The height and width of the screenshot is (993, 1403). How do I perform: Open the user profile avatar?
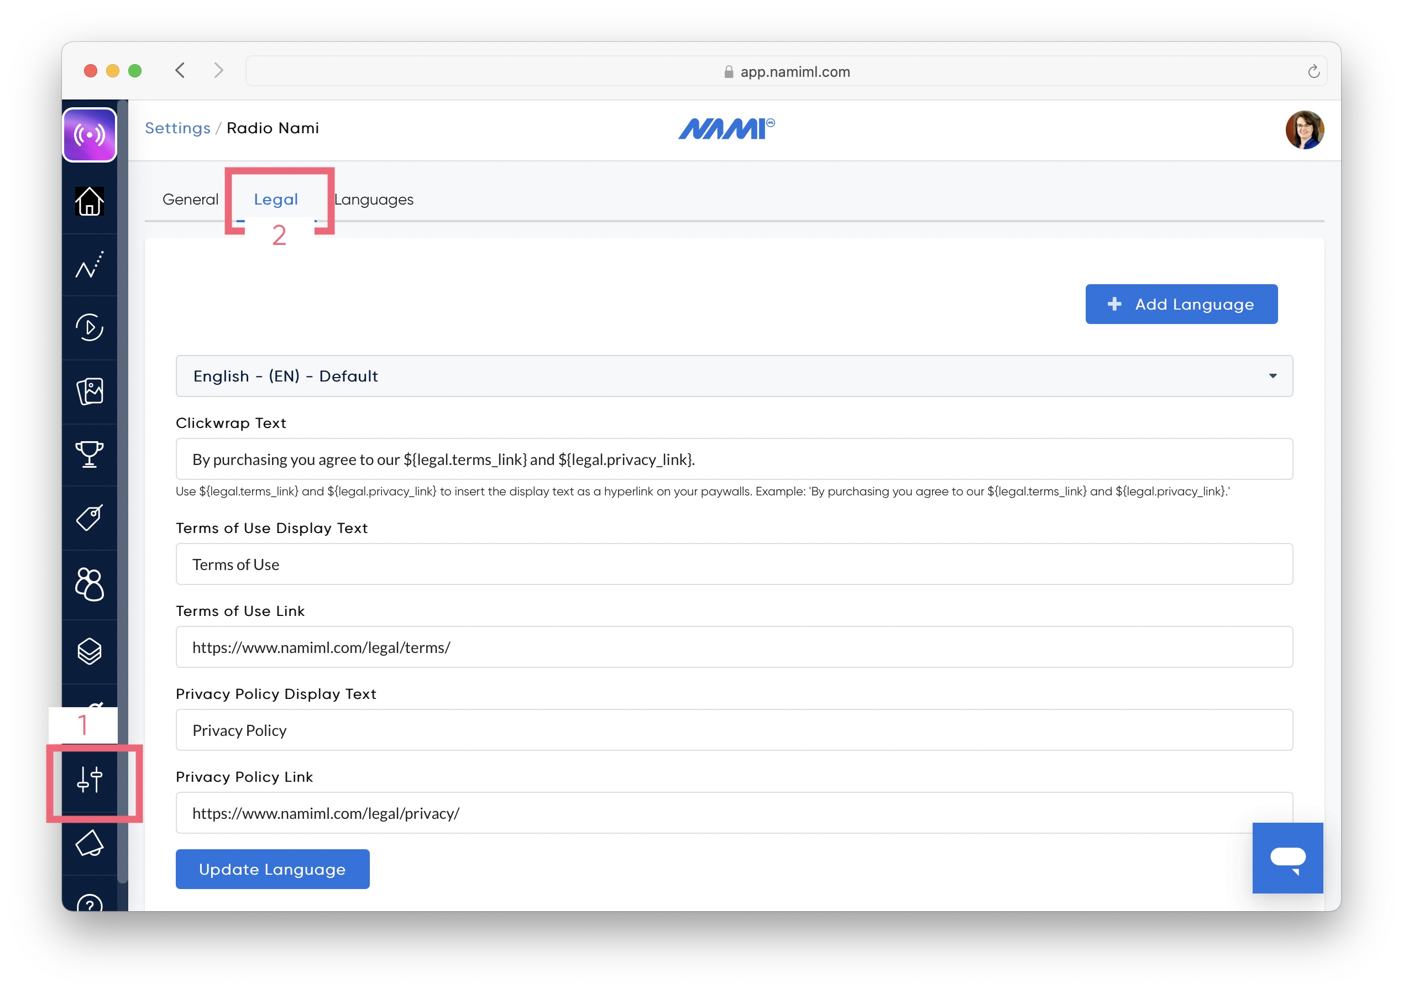pyautogui.click(x=1304, y=129)
